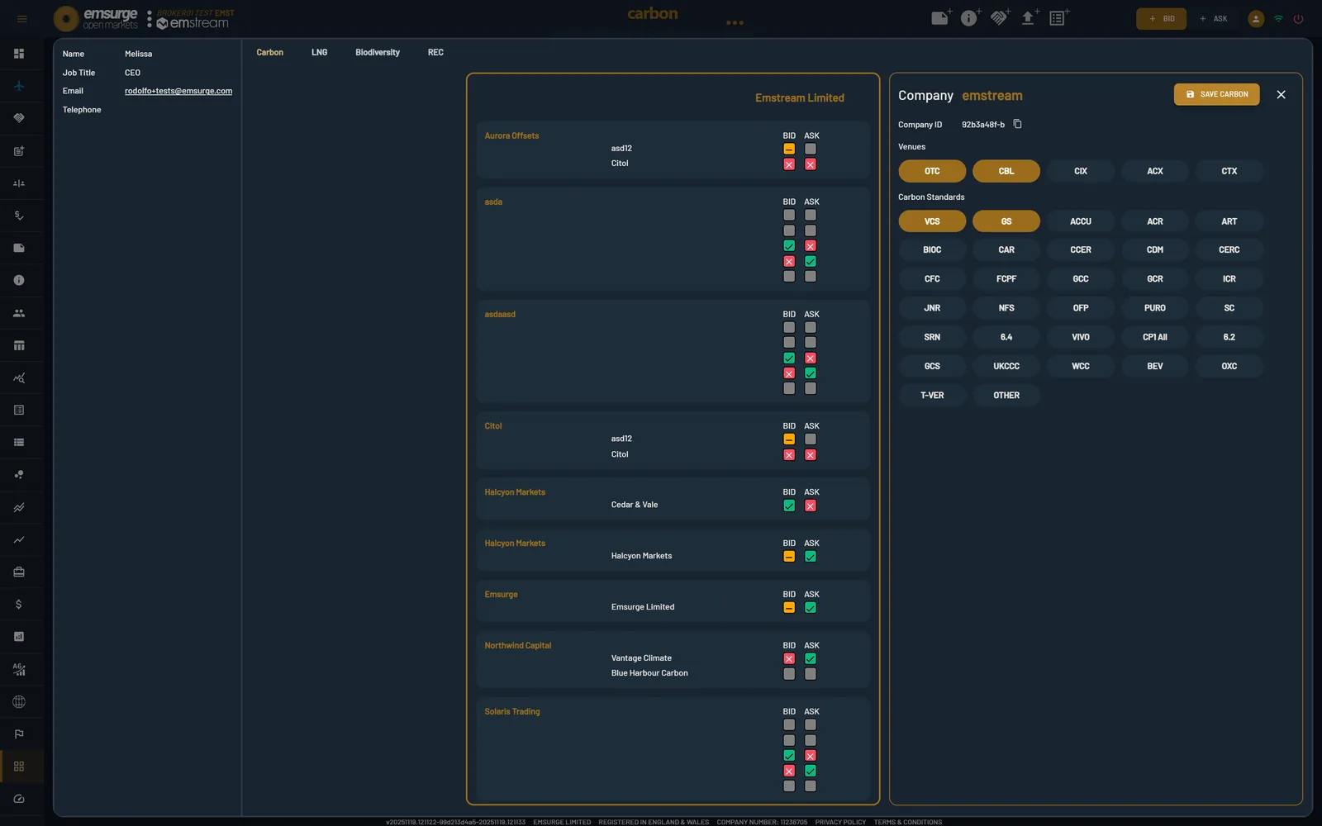Open the hamburger menu at top left
Image resolution: width=1322 pixels, height=826 pixels.
[21, 19]
